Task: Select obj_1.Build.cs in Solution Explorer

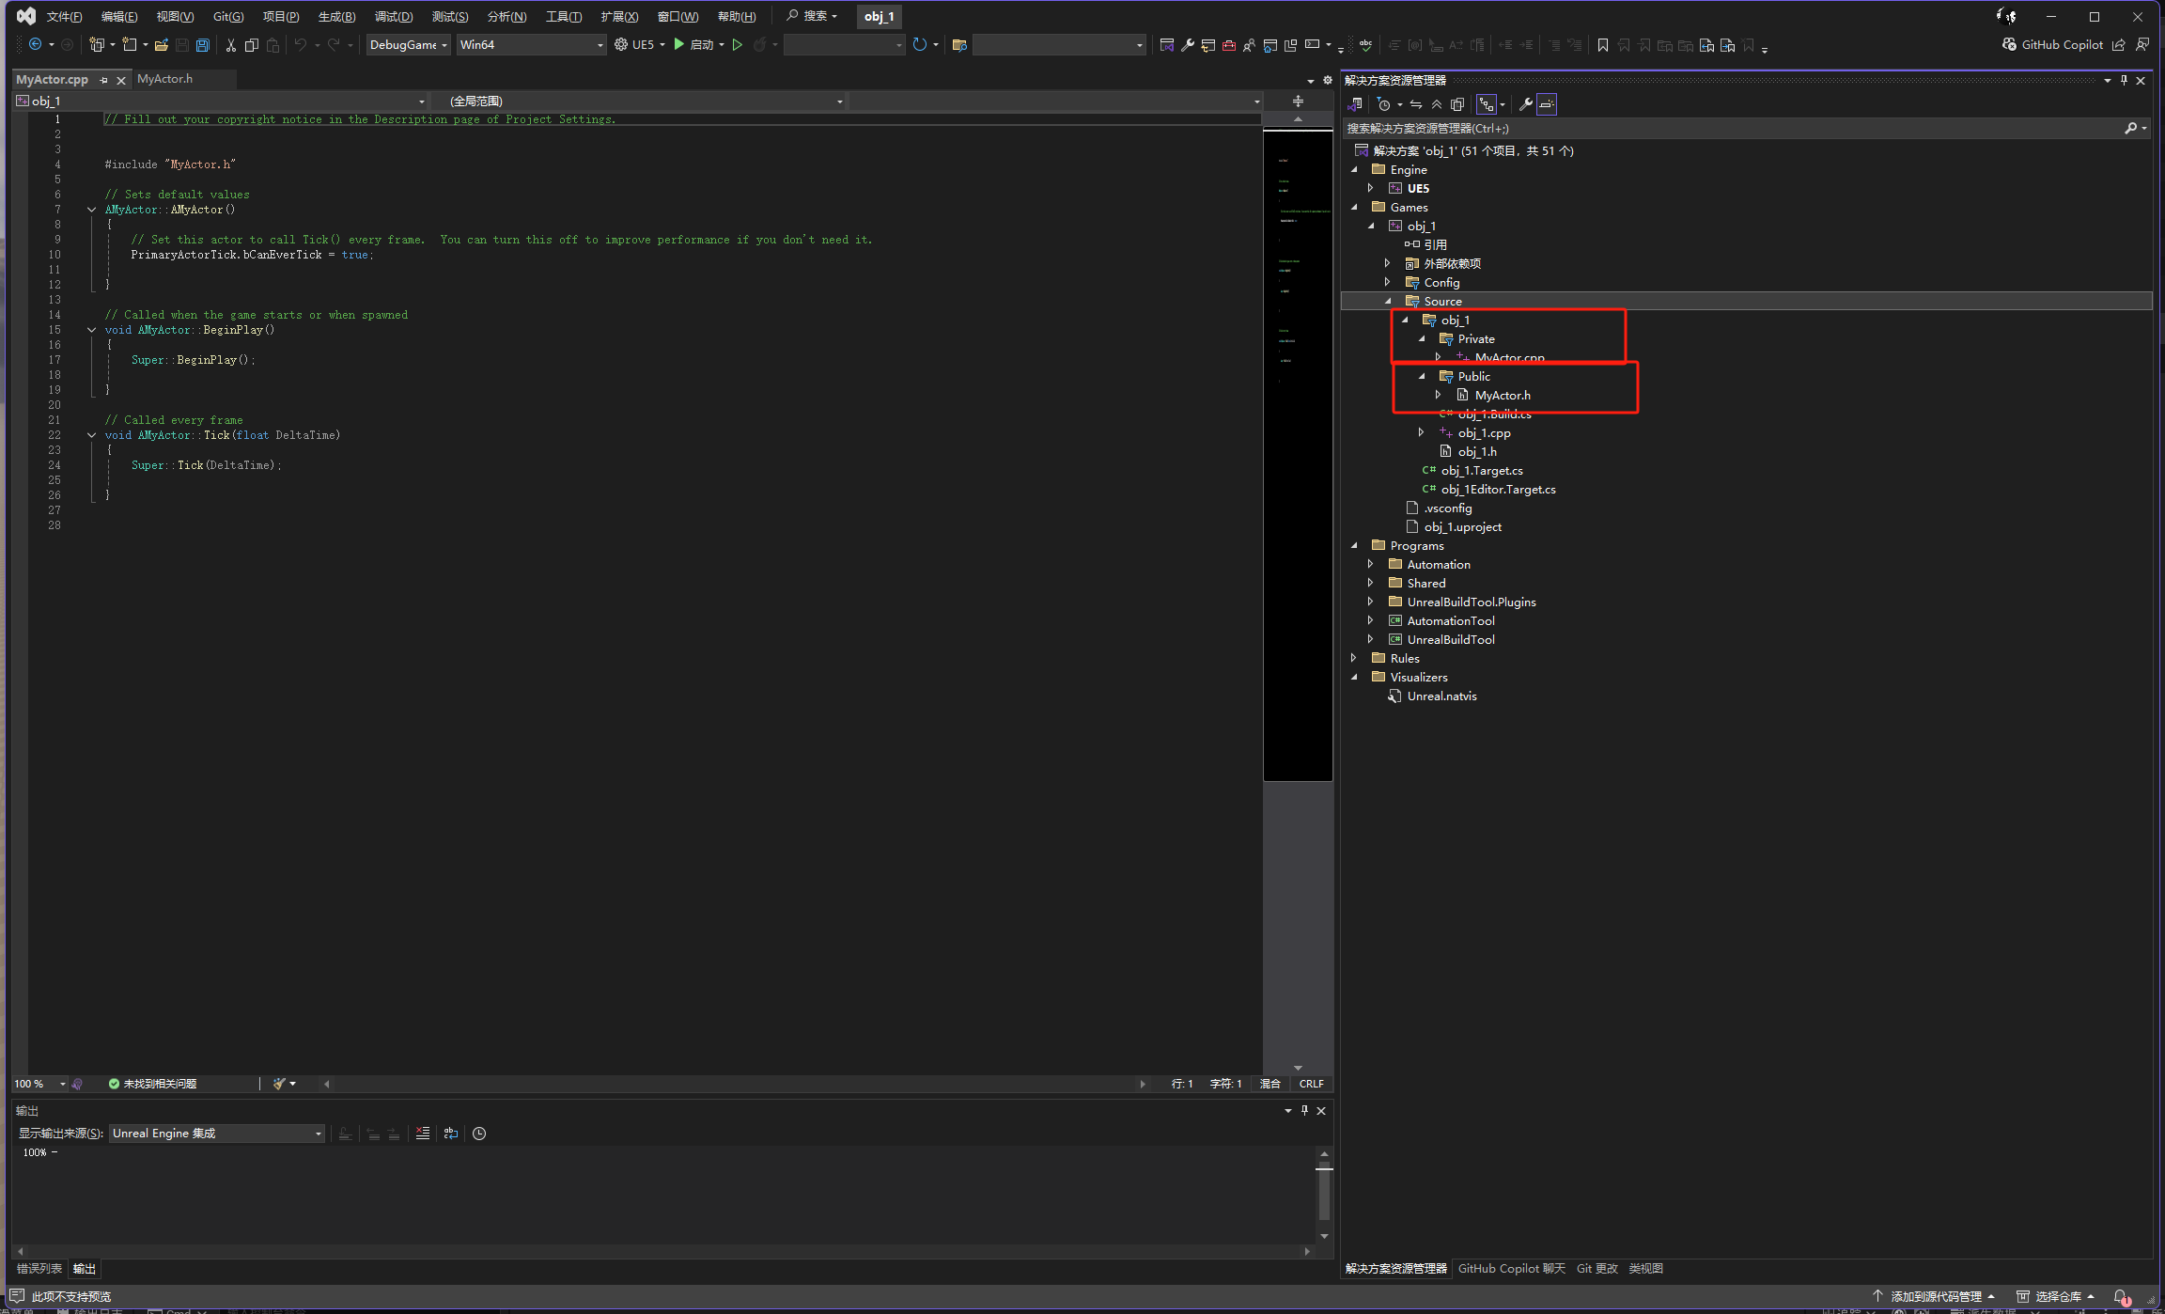Action: coord(1494,415)
